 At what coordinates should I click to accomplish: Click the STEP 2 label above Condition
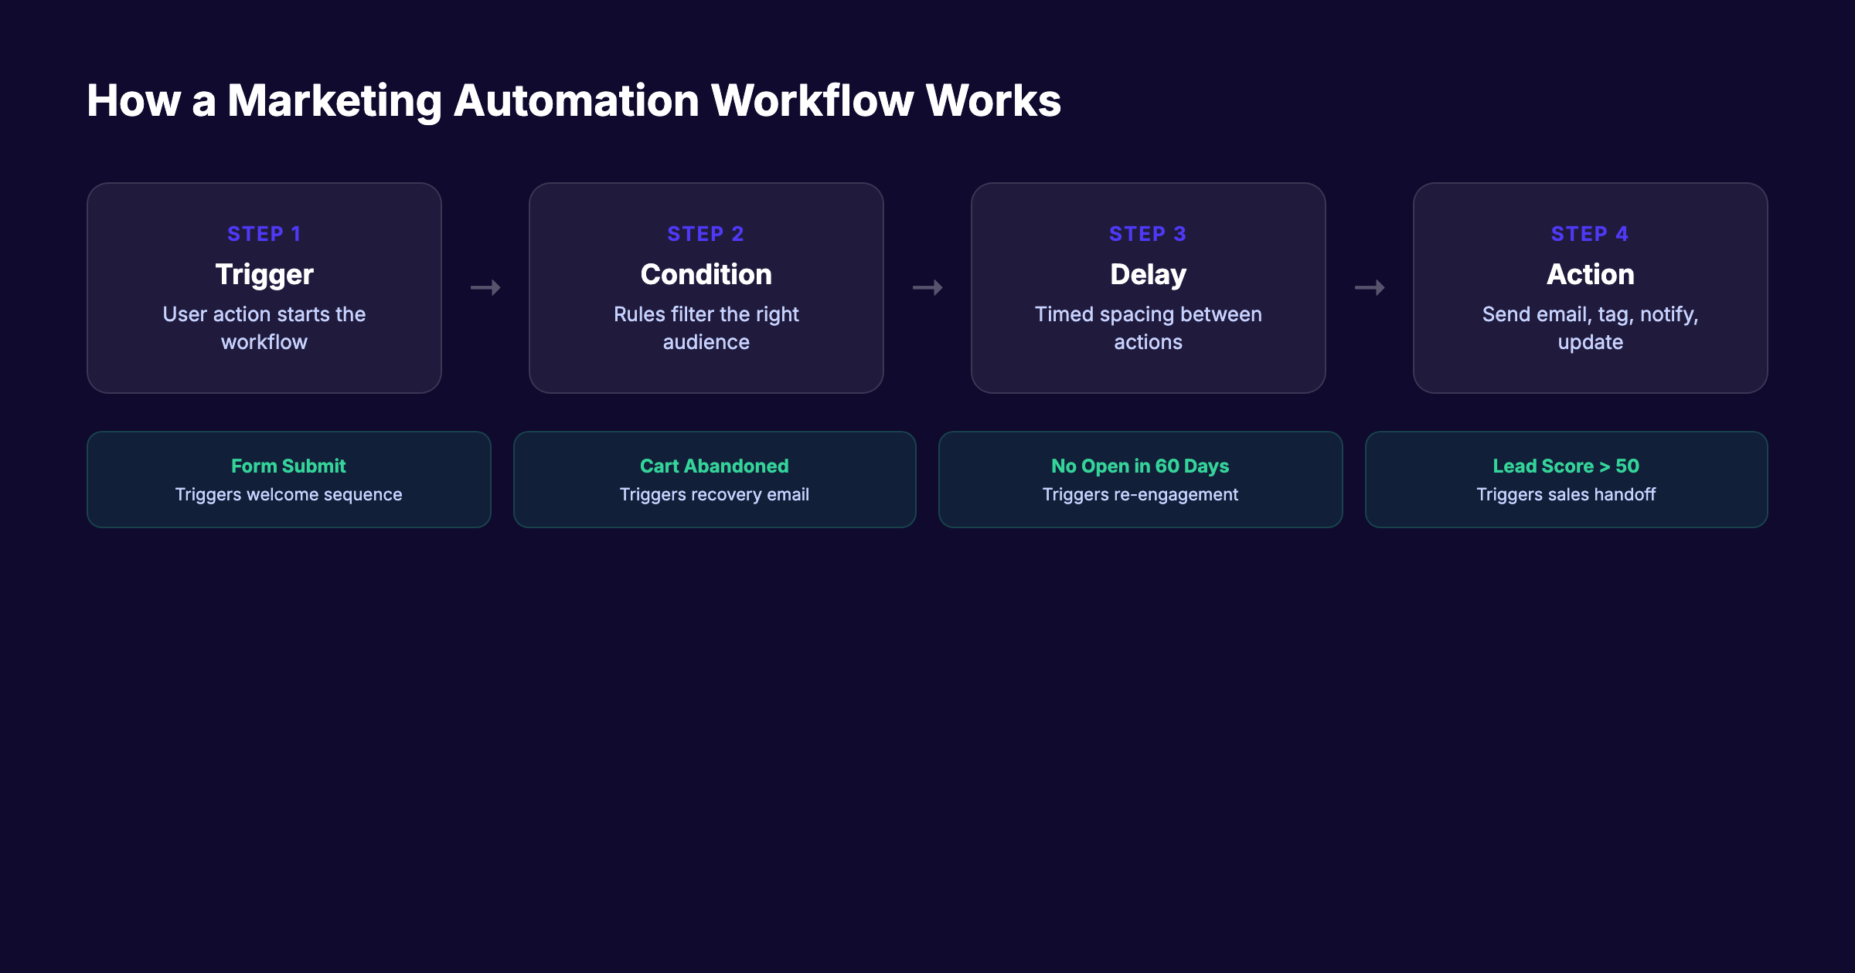[x=706, y=233]
